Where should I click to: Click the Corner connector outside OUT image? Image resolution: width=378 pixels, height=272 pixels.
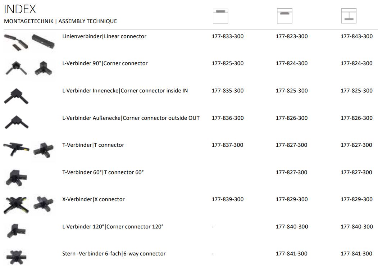click(17, 122)
